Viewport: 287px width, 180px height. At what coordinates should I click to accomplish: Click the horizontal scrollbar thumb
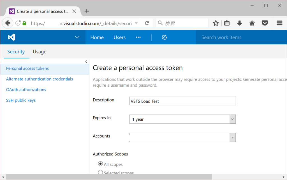[x=109, y=177]
